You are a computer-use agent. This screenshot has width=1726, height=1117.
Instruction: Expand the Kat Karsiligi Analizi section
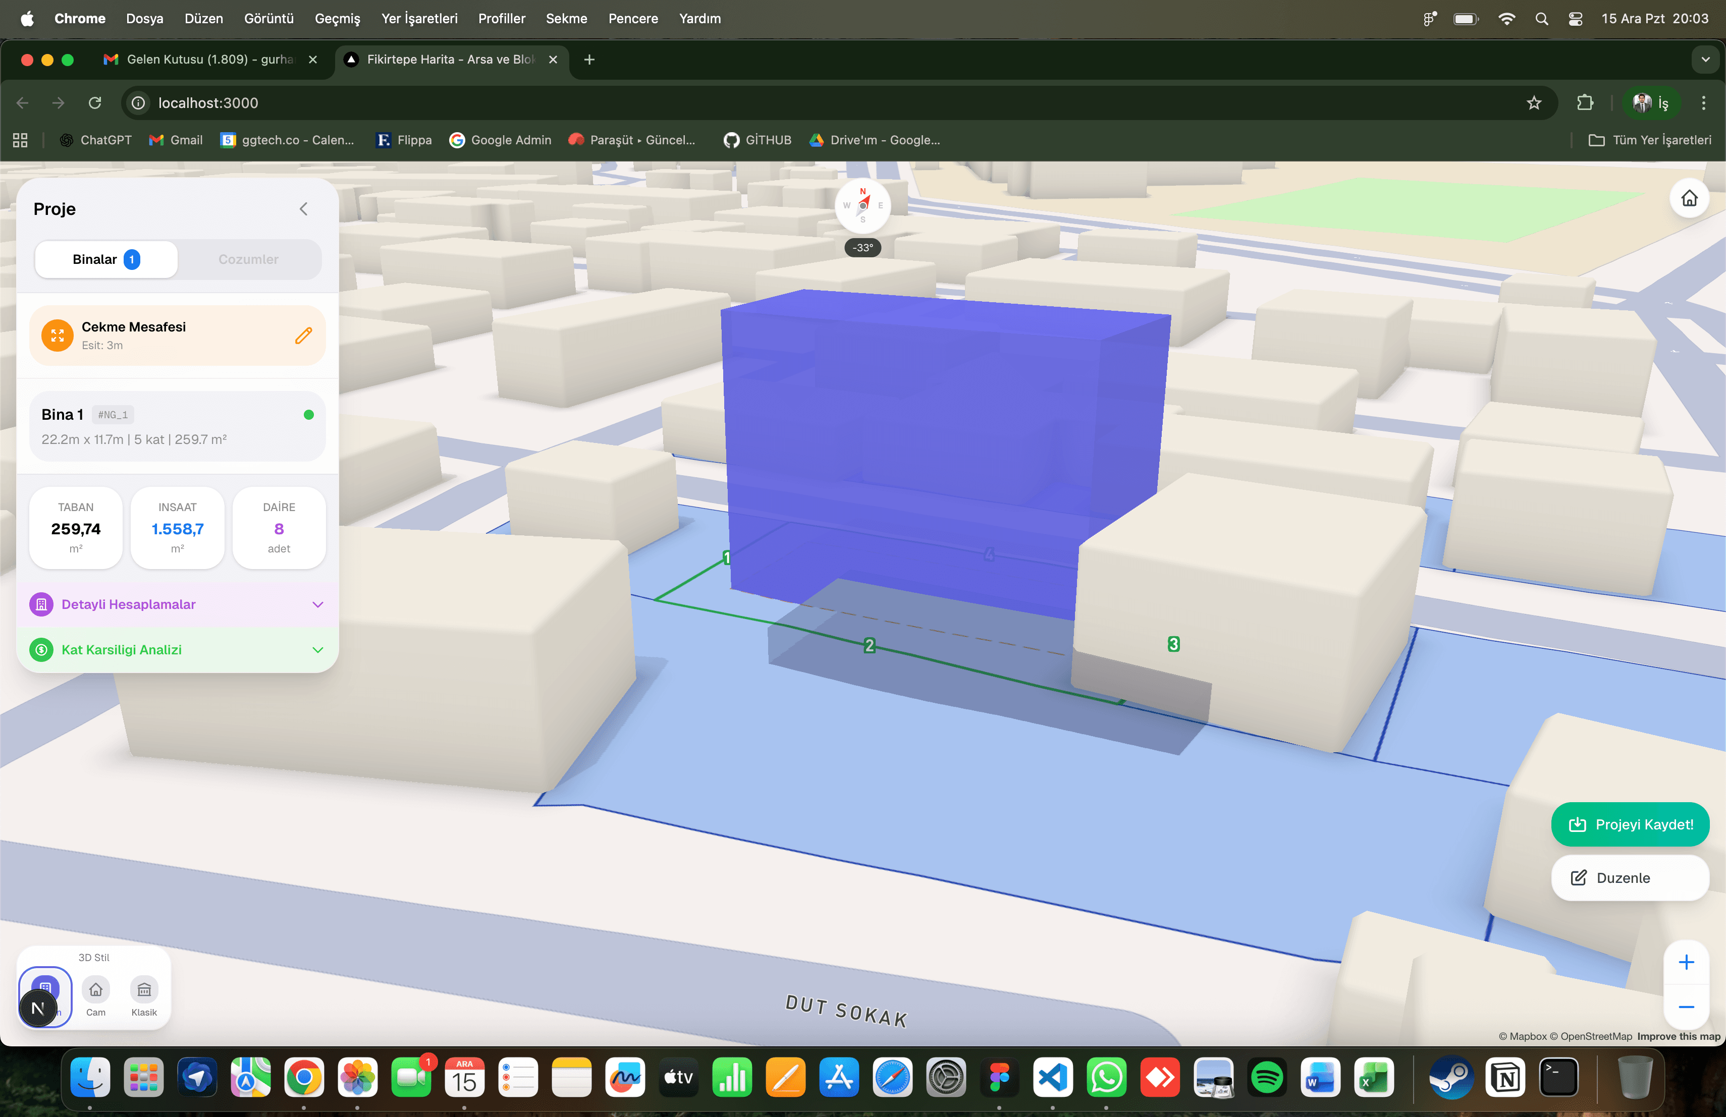pyautogui.click(x=317, y=650)
